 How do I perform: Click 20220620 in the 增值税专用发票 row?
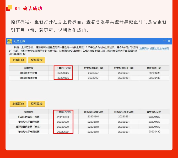click(x=63, y=73)
